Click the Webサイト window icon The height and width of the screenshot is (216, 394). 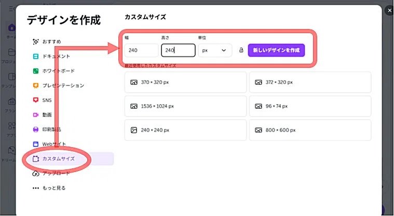[x=36, y=144]
